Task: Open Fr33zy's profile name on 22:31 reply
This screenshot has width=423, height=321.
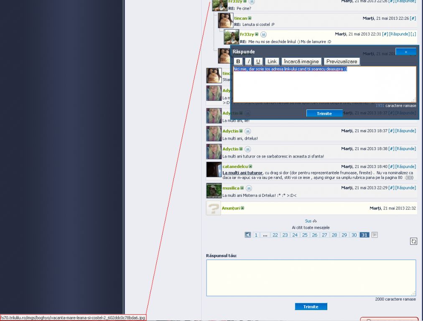Action: 247,34
